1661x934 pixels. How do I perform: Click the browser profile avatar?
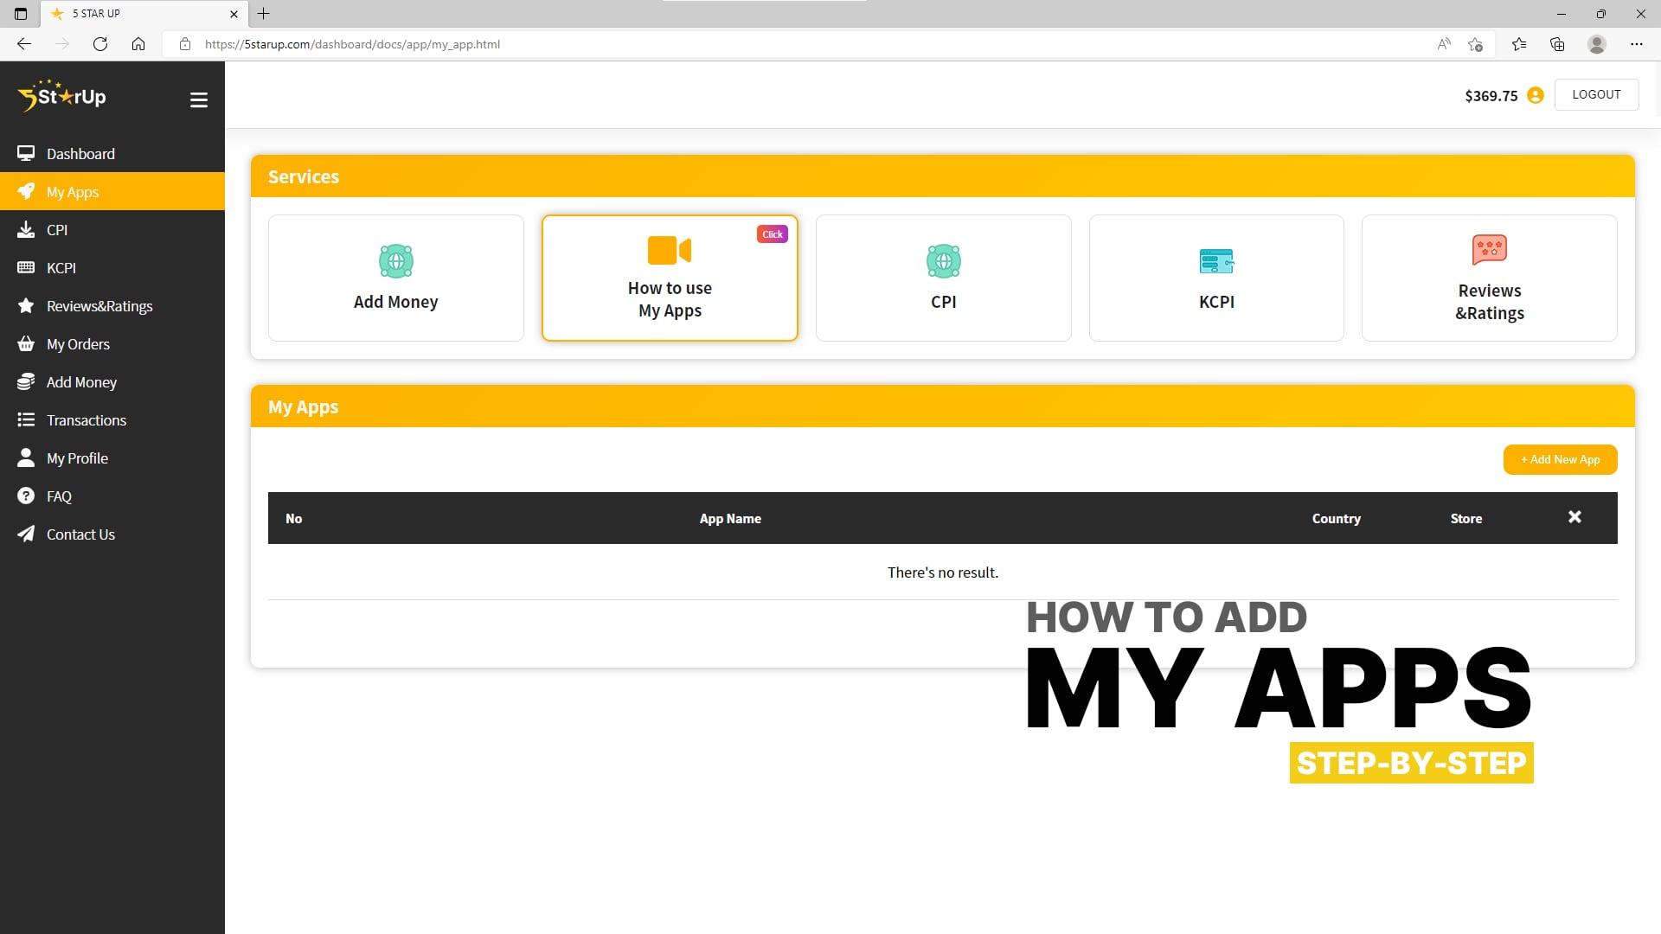pos(1597,44)
